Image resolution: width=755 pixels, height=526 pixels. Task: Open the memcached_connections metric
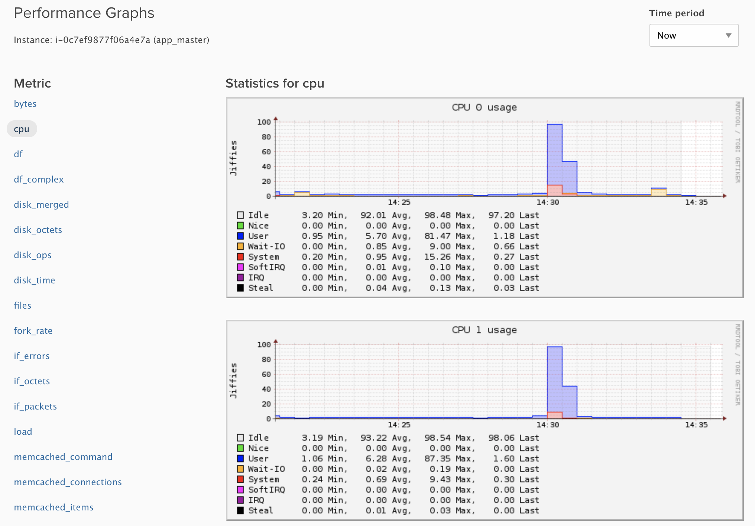click(68, 482)
